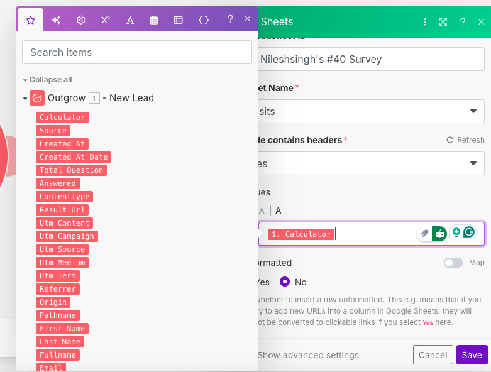Expand Google Sheets panel to fullscreen
This screenshot has width=491, height=372.
coord(443,22)
